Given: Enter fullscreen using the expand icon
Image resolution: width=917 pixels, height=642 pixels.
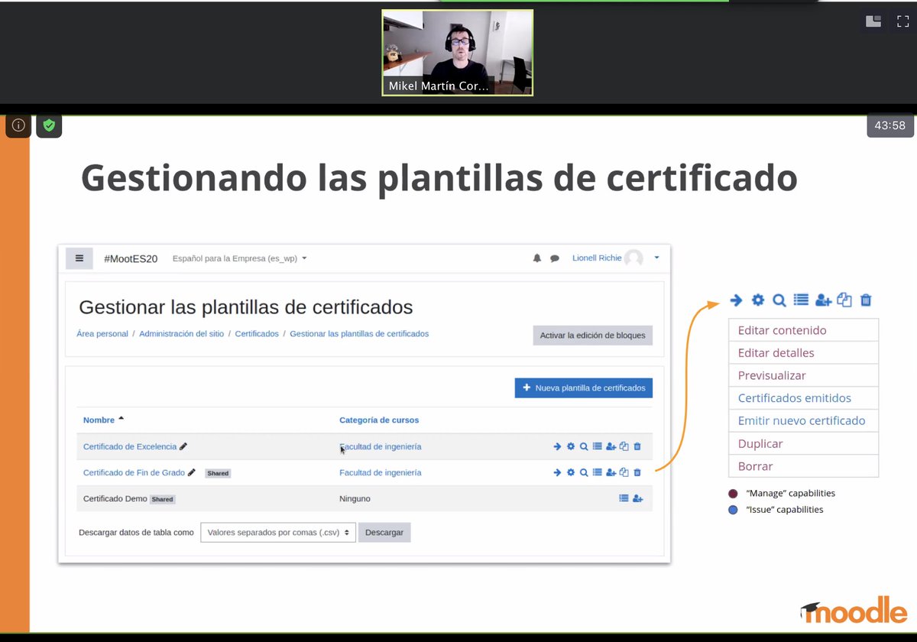Looking at the screenshot, I should click(902, 21).
